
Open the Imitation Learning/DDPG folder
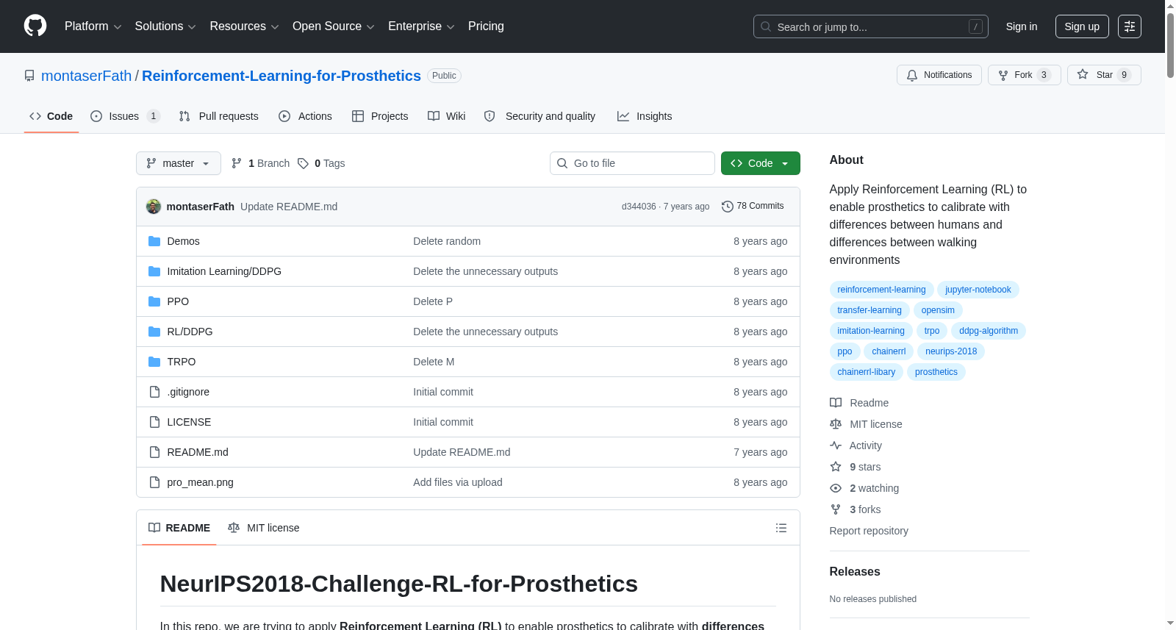pos(224,271)
